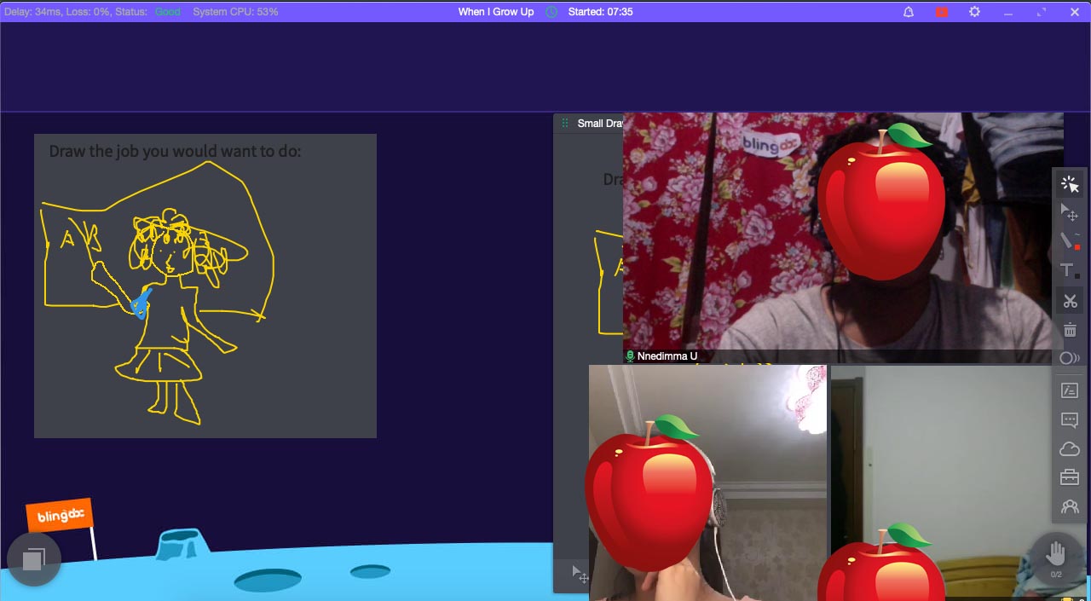Select the drawing board with yellow sketch
Image resolution: width=1091 pixels, height=601 pixels.
pyautogui.click(x=205, y=286)
